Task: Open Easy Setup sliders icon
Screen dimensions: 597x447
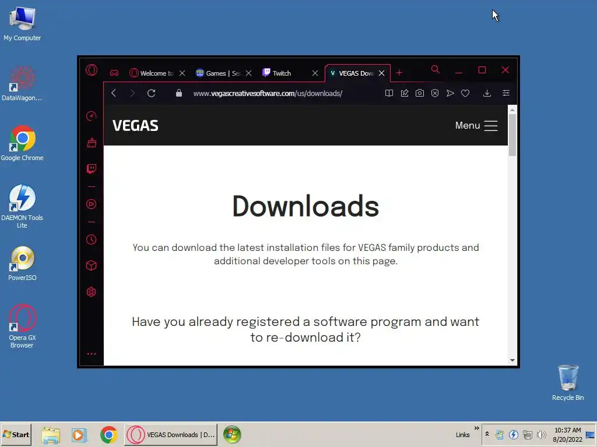Action: point(506,93)
